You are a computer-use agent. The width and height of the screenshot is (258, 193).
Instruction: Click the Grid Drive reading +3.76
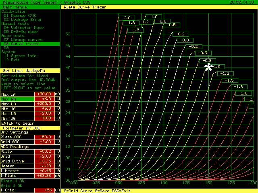click(x=44, y=161)
